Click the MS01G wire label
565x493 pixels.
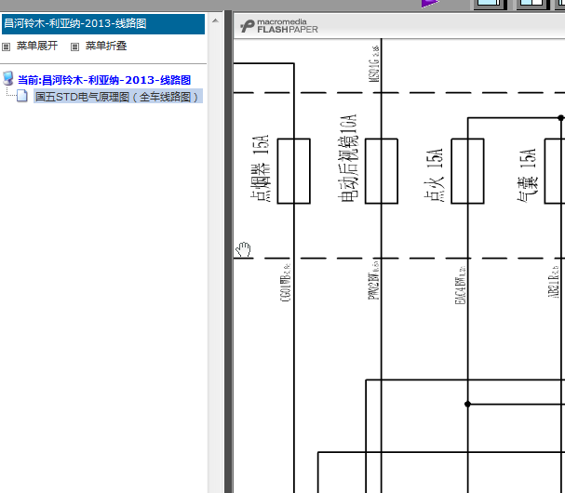point(374,64)
